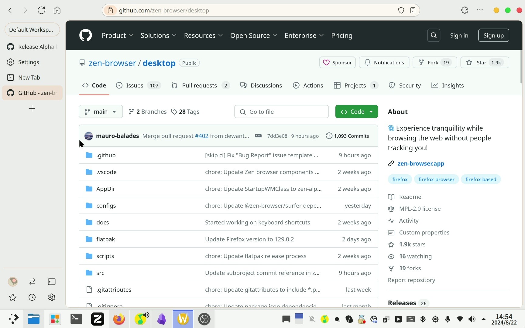Open the Default Workspace selector
The height and width of the screenshot is (328, 525).
(32, 30)
